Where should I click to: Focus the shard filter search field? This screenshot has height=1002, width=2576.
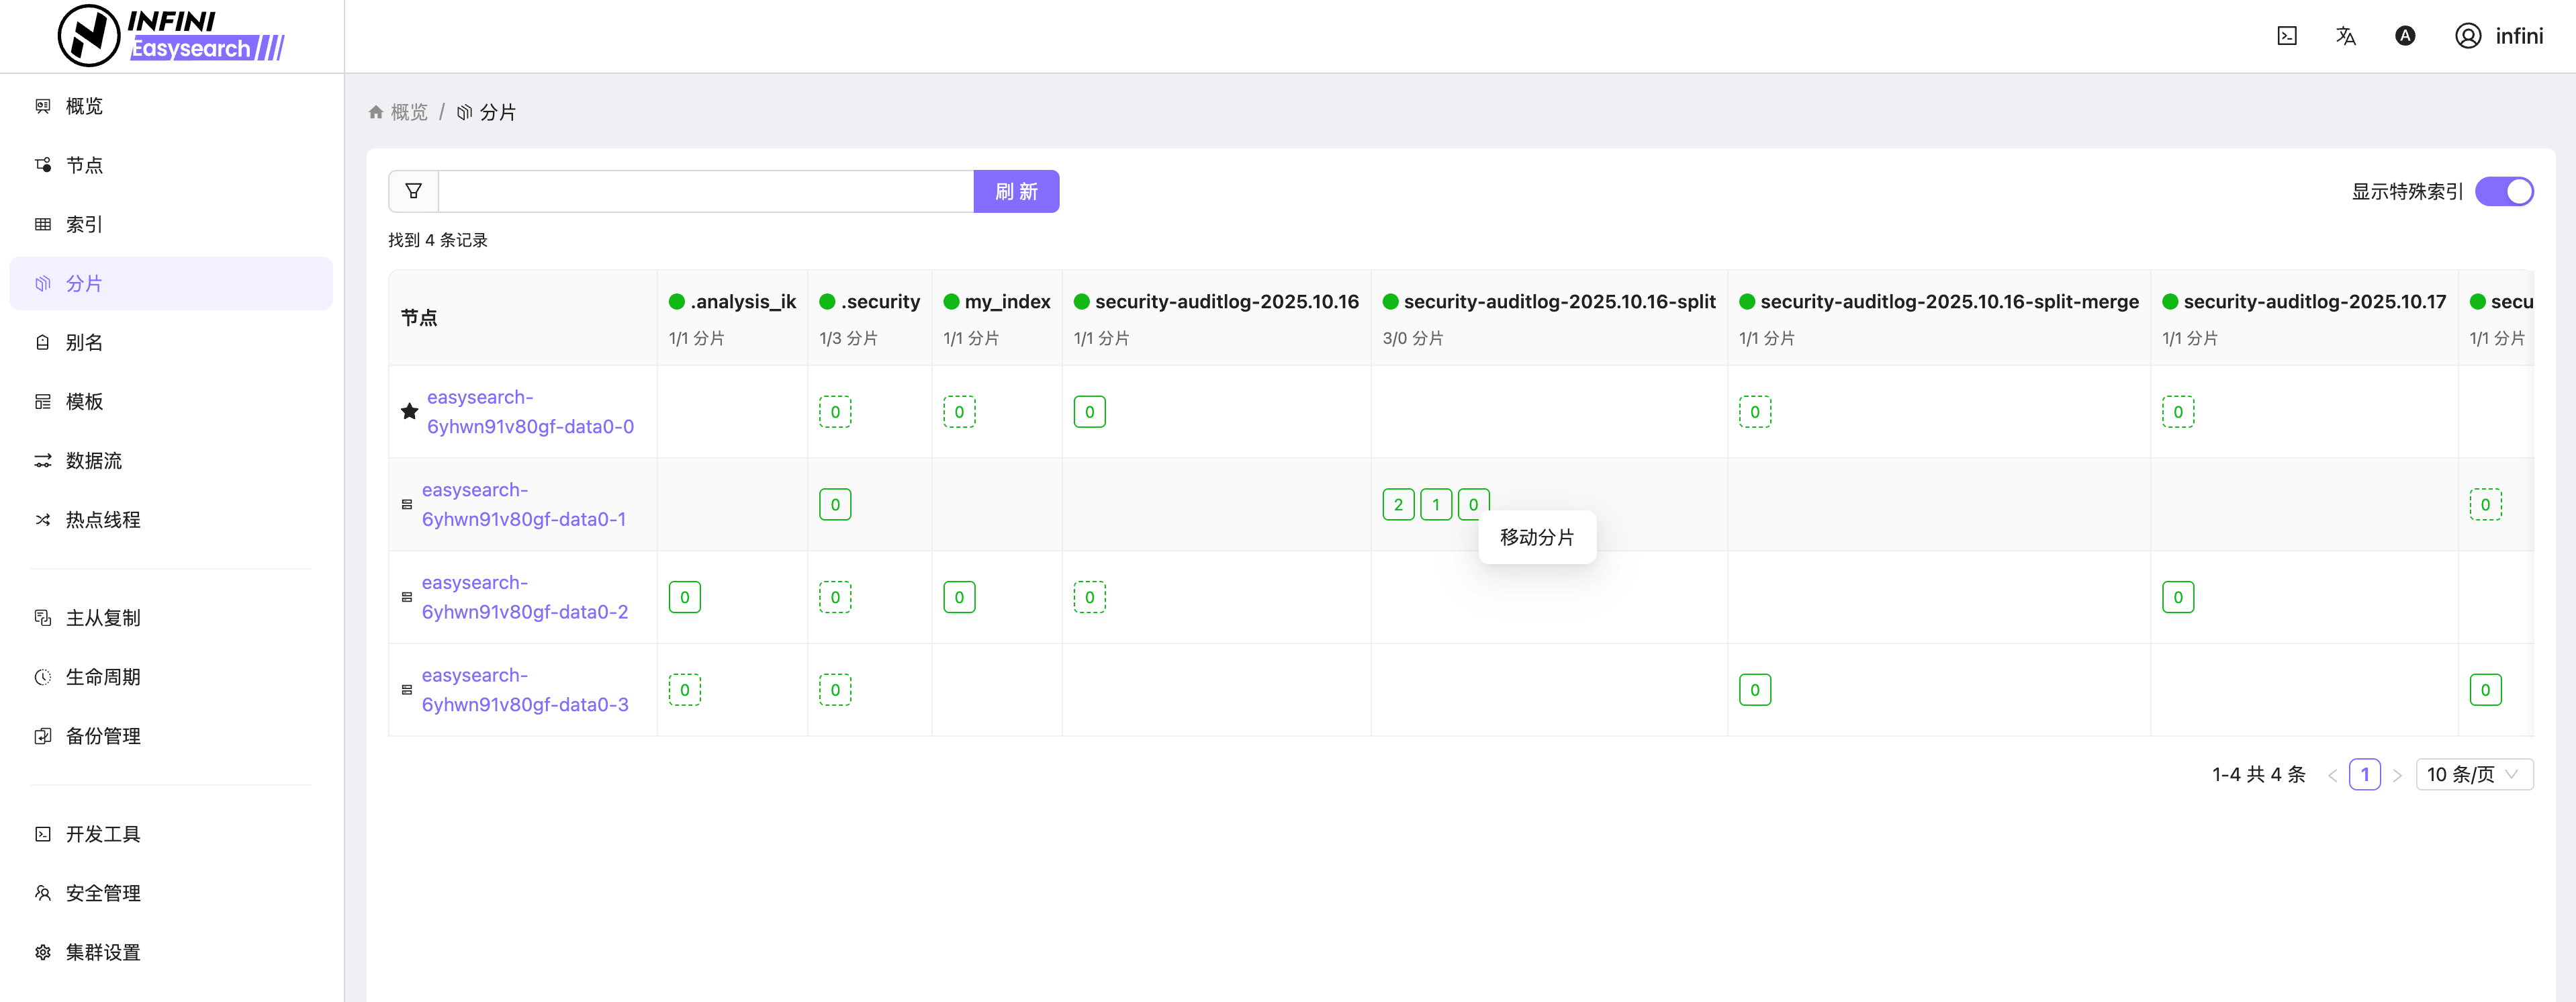pyautogui.click(x=705, y=191)
